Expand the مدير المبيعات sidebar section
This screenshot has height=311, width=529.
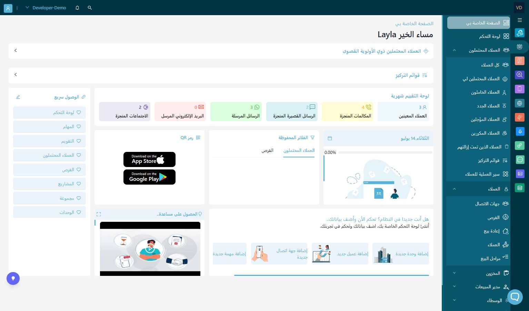click(454, 287)
